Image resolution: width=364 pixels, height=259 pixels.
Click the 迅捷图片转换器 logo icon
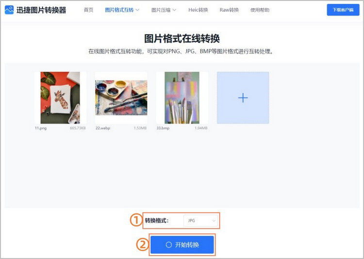(x=9, y=10)
